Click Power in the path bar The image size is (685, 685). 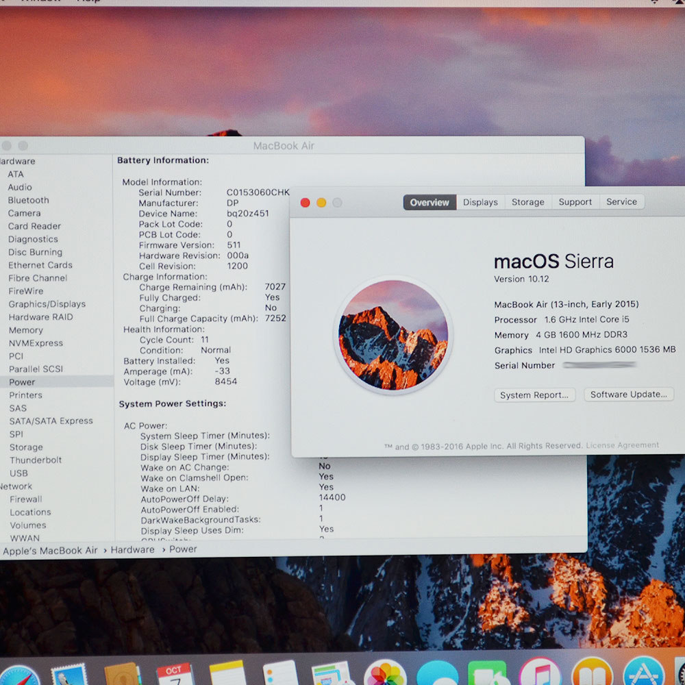coord(183,549)
